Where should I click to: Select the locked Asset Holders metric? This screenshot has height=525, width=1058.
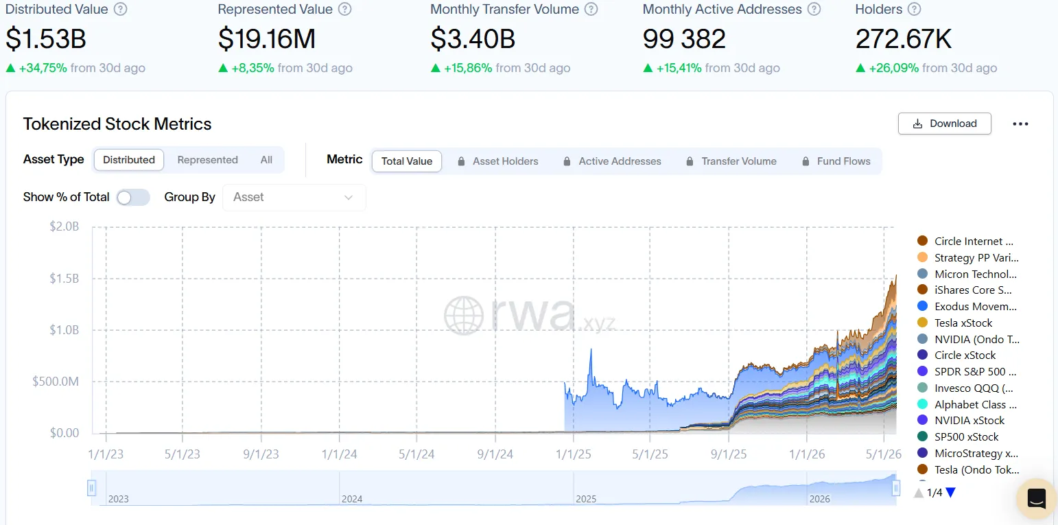(498, 161)
